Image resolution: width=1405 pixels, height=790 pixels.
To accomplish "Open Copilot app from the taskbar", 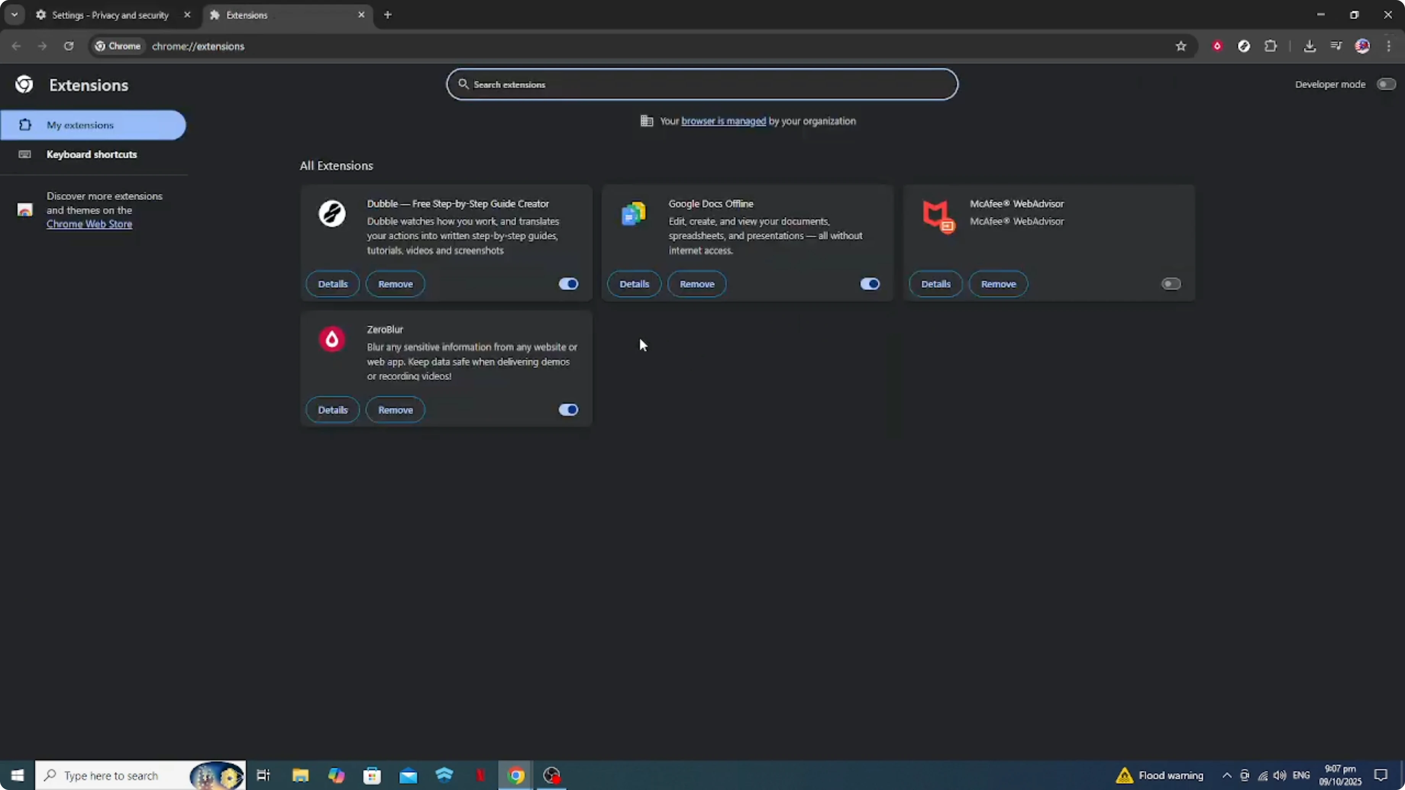I will point(336,775).
